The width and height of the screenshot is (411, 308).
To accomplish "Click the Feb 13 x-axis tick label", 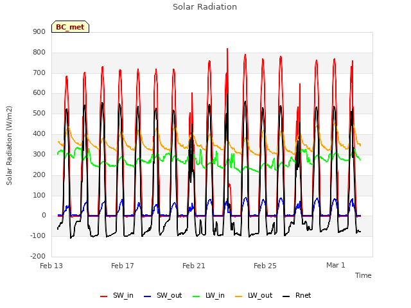I will click(51, 266).
